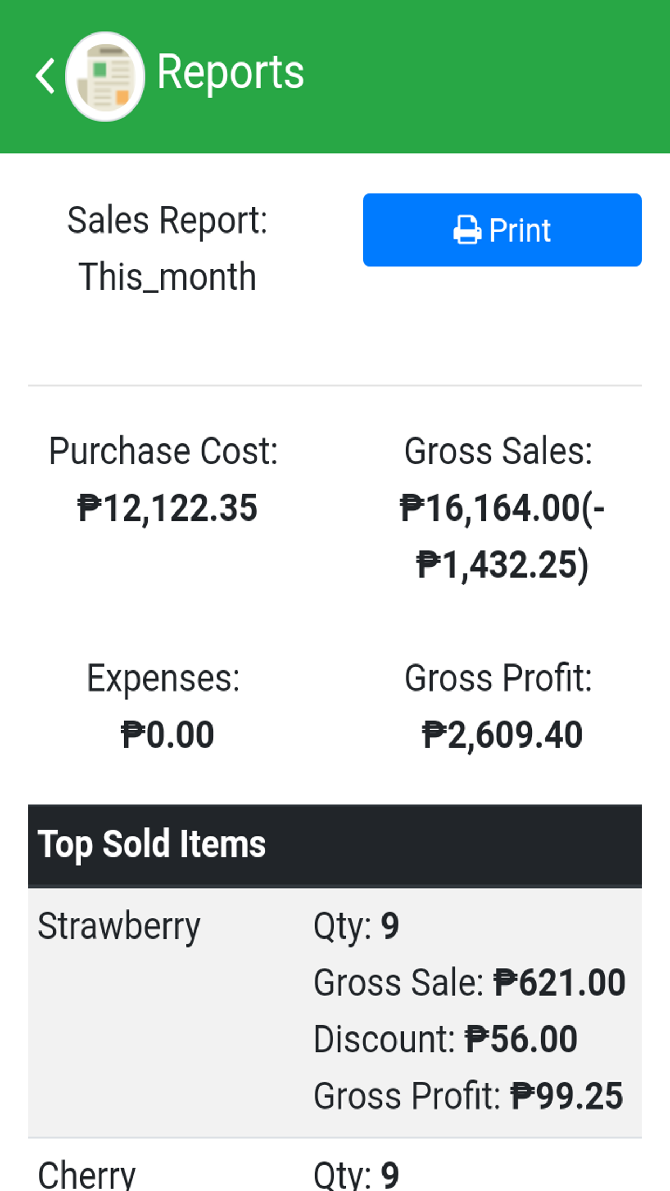Select the Sales Report This_month label
Screen dimensions: 670x1191
coord(167,248)
